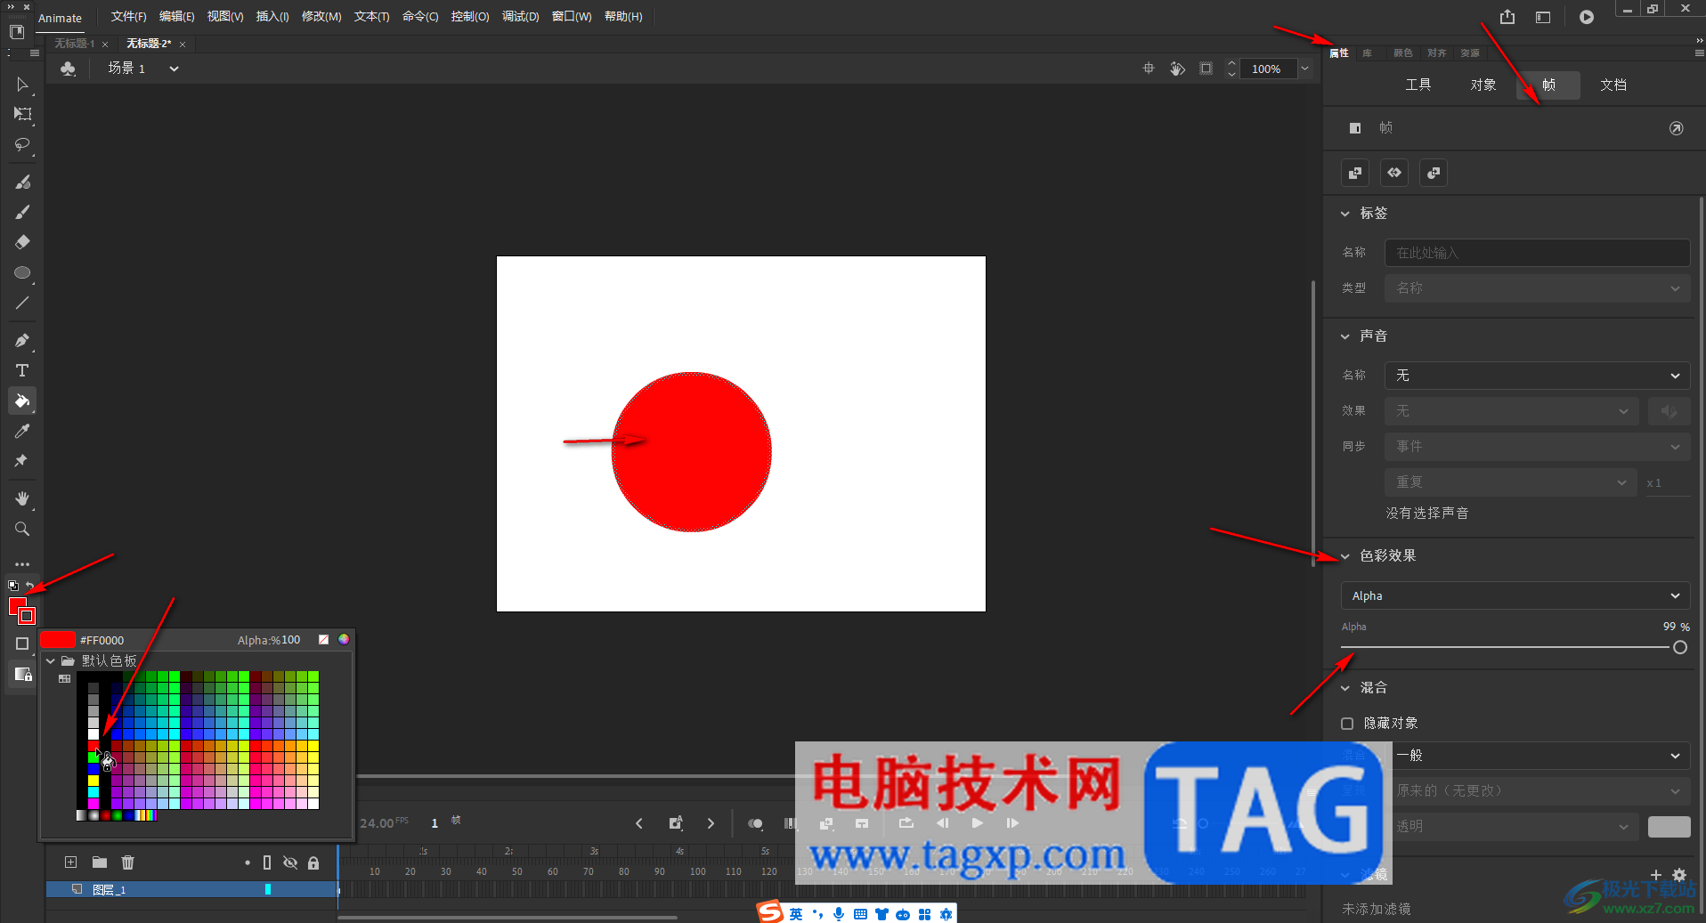The width and height of the screenshot is (1706, 923).
Task: Open the blend mode dropdown showing 一般
Action: point(1537,756)
